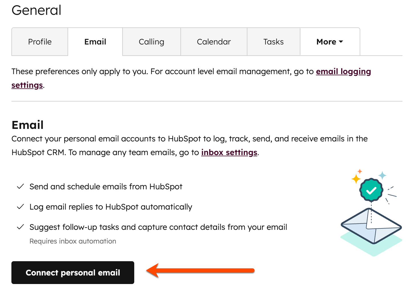The width and height of the screenshot is (411, 292).
Task: Click the Email tab label
Action: click(95, 42)
